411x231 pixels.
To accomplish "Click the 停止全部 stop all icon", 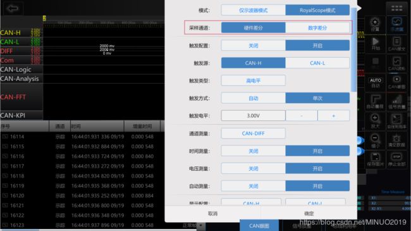I will (396, 159).
